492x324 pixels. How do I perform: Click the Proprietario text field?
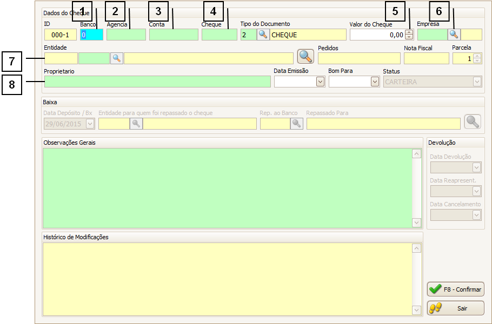[x=157, y=82]
